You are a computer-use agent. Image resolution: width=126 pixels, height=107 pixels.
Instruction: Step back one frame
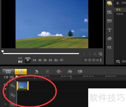[x=40, y=60]
